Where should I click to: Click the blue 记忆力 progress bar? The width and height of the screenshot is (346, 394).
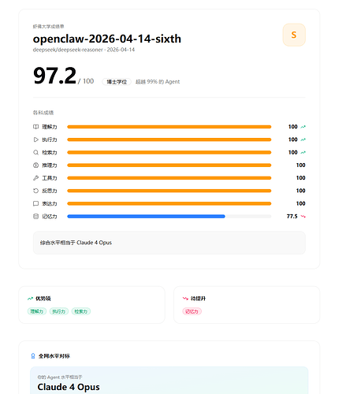tap(146, 217)
